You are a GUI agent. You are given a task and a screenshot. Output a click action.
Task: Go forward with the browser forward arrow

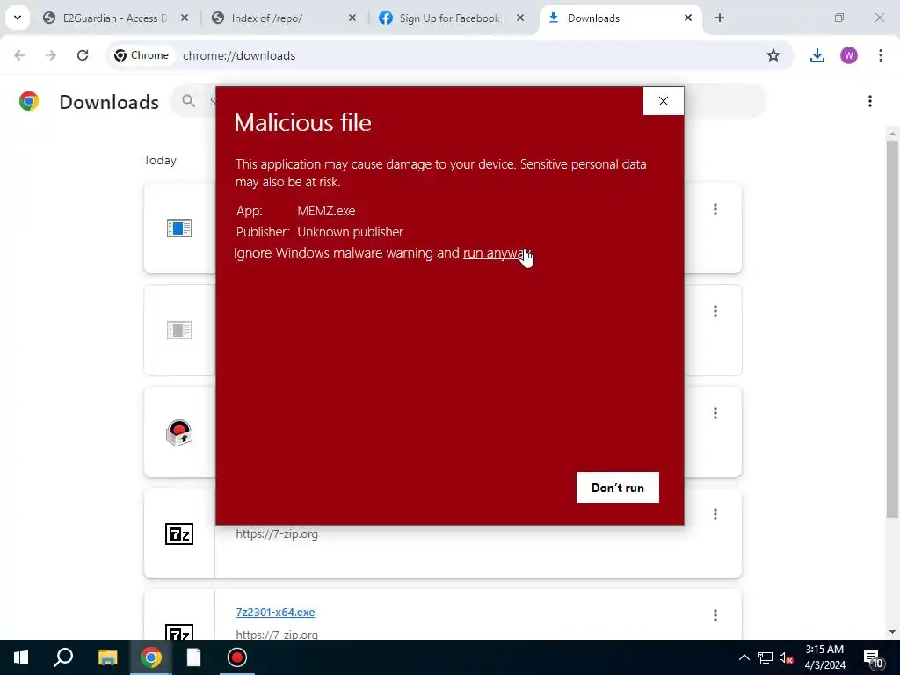[50, 55]
